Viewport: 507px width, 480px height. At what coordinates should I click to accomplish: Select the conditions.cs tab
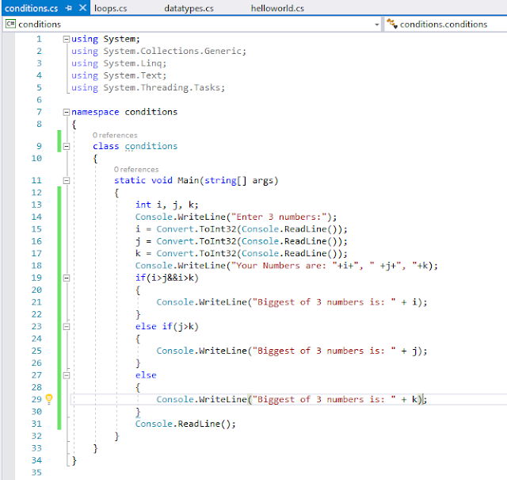[32, 8]
